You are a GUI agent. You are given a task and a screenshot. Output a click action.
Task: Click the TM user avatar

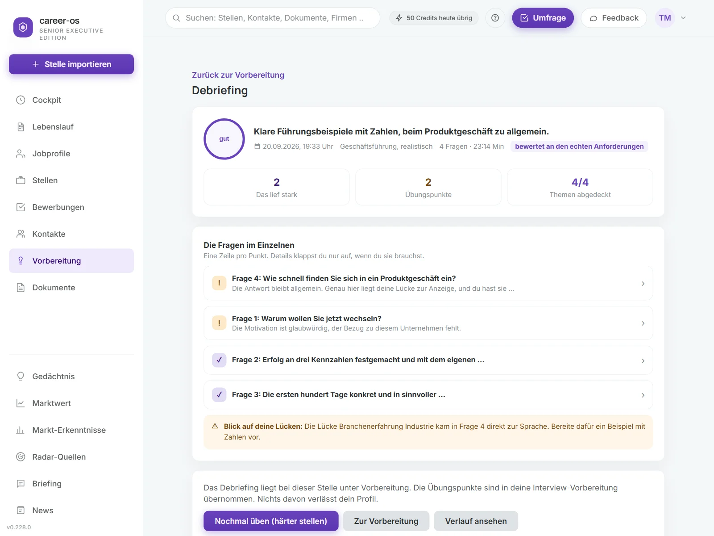tap(664, 18)
